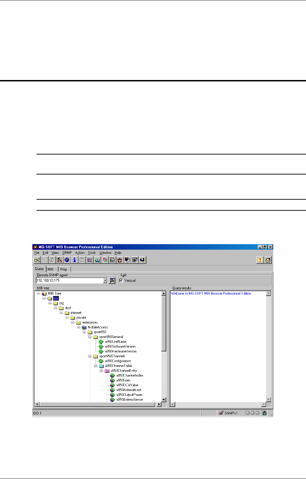This screenshot has height=479, width=306.
Task: Click the table grid toolbar icon
Action: [x=82, y=260]
